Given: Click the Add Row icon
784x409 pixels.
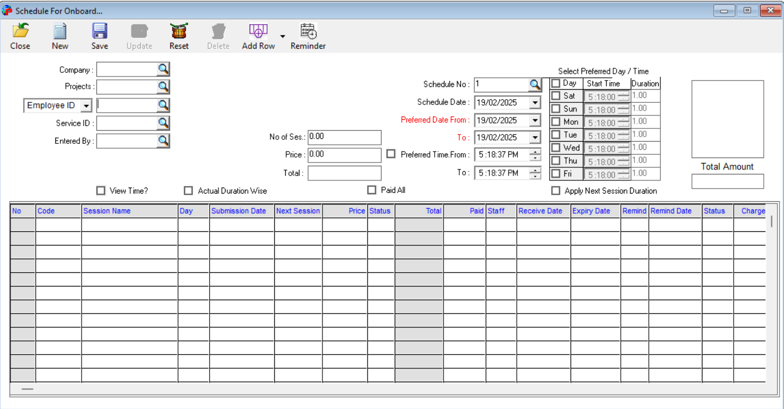Looking at the screenshot, I should 258,36.
